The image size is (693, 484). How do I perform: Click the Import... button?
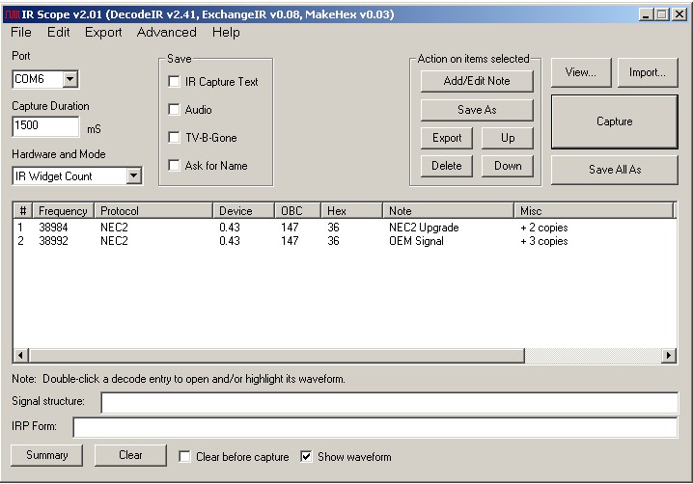[647, 72]
